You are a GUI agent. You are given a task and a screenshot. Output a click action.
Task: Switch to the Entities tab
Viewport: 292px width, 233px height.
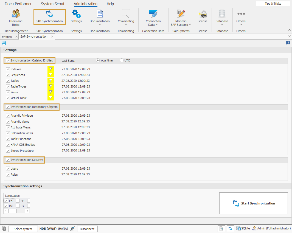(7, 36)
